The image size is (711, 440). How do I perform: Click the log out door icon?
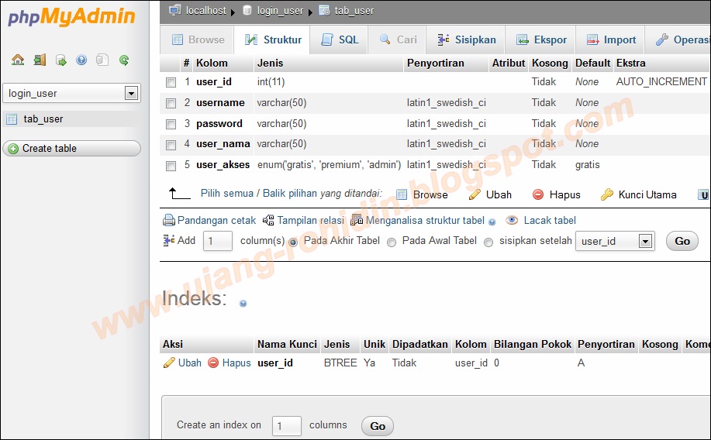(x=40, y=60)
